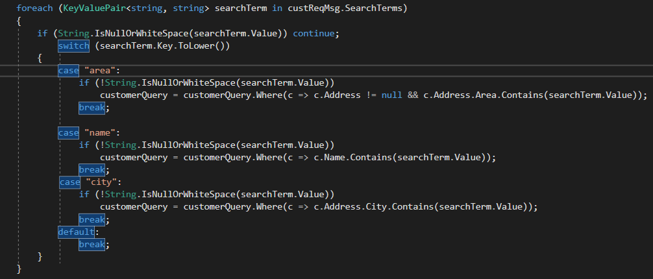Click the break under the area case
This screenshot has height=279, width=653.
pyautogui.click(x=92, y=108)
